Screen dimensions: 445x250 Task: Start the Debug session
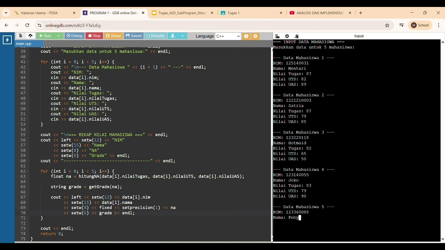tap(74, 36)
